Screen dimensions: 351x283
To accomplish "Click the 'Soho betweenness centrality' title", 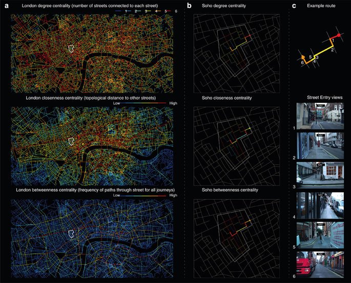I will [230, 190].
